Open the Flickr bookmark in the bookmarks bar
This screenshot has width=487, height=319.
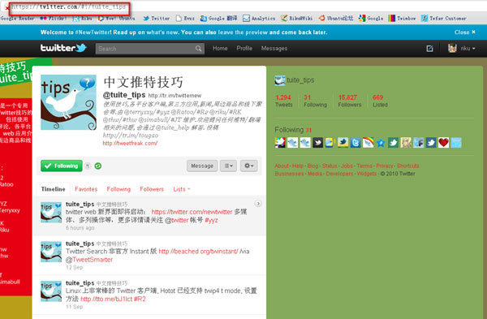pos(53,19)
